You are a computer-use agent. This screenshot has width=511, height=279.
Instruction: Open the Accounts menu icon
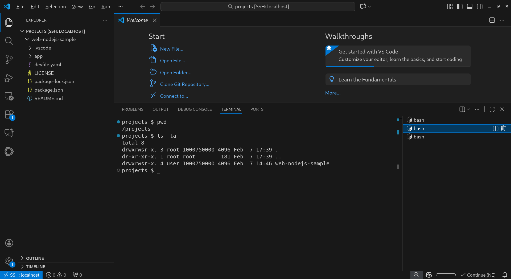tap(9, 243)
